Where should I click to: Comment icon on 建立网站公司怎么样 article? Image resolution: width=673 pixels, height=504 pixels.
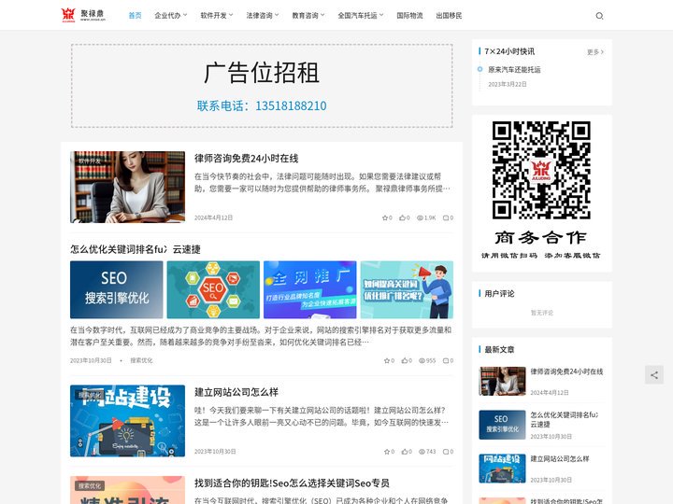[x=446, y=452]
